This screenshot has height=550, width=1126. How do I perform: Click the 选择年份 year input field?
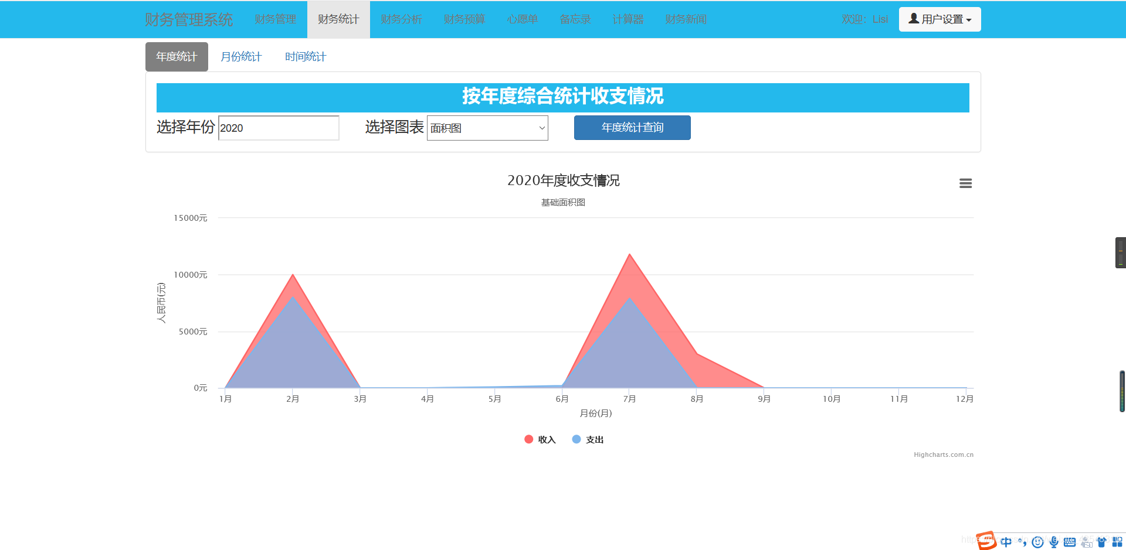pyautogui.click(x=278, y=128)
